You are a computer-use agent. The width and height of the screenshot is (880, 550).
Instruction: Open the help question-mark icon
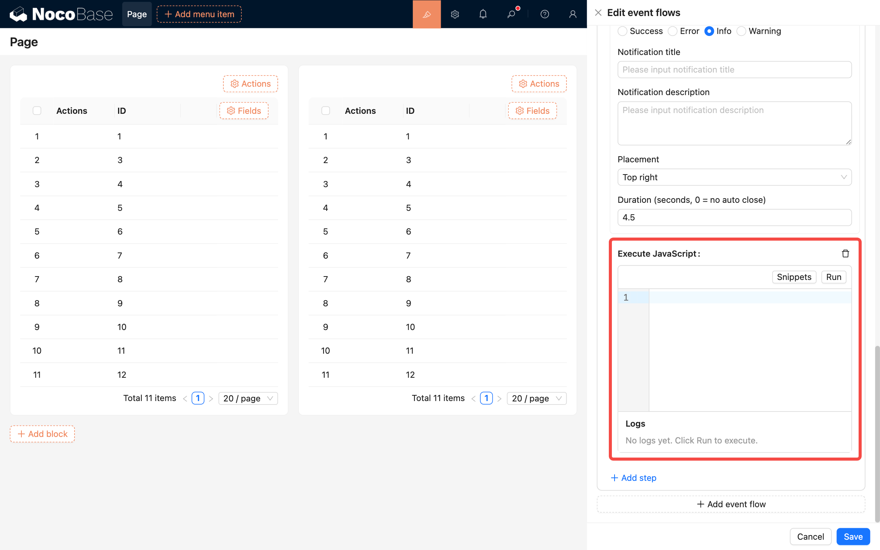[545, 14]
